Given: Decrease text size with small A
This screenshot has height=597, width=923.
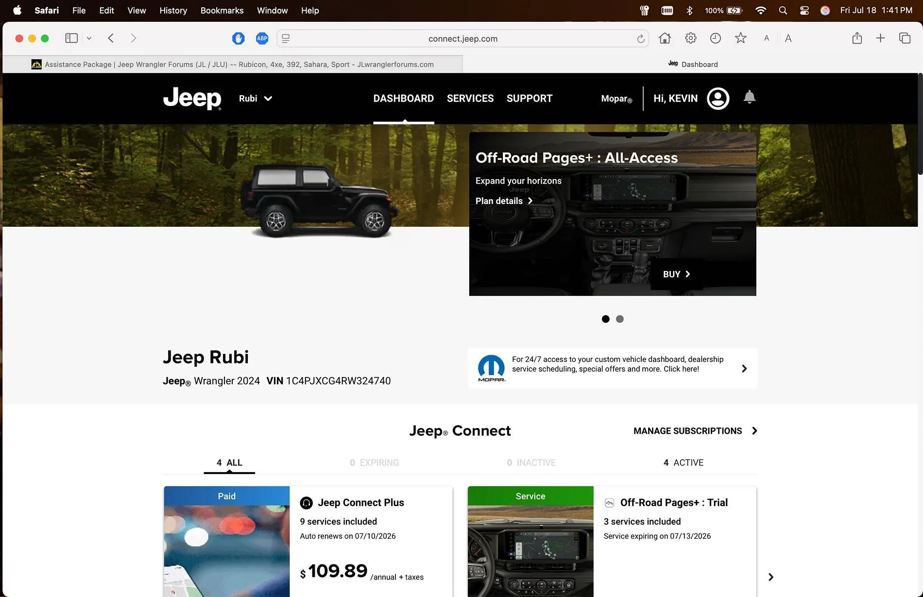Looking at the screenshot, I should coord(767,38).
